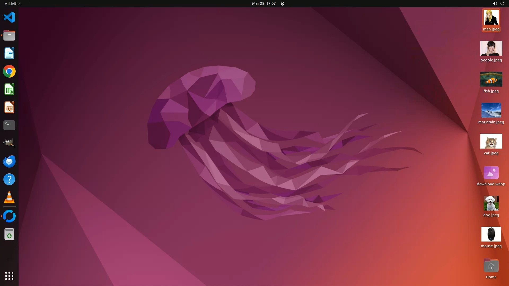Open GIMP image editor
Image resolution: width=509 pixels, height=286 pixels.
click(x=9, y=143)
